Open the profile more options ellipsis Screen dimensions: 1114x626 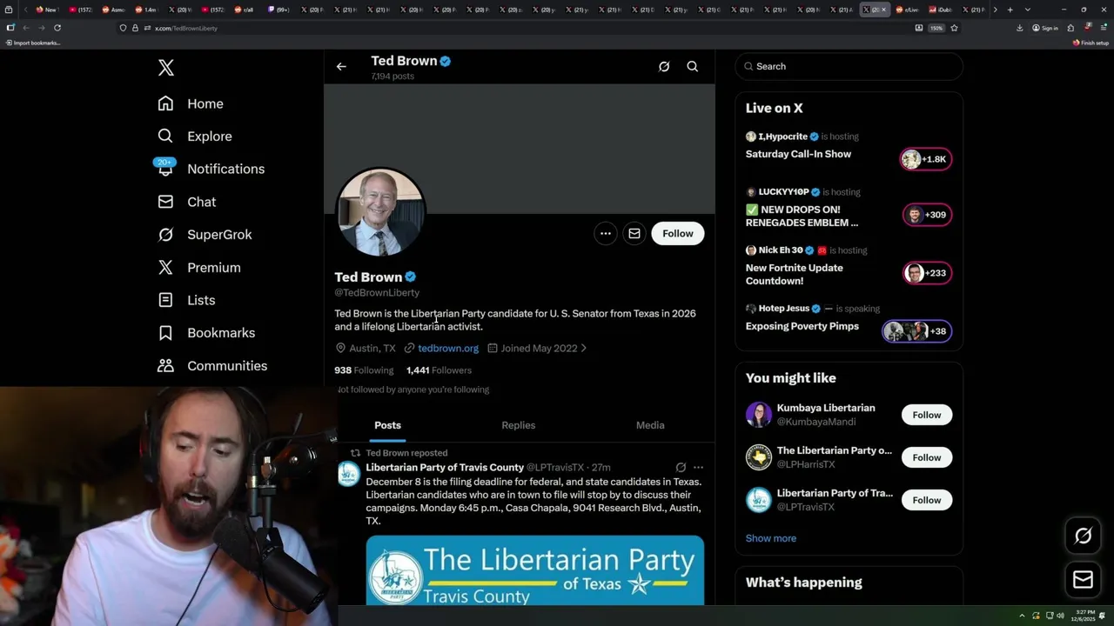[x=606, y=233]
